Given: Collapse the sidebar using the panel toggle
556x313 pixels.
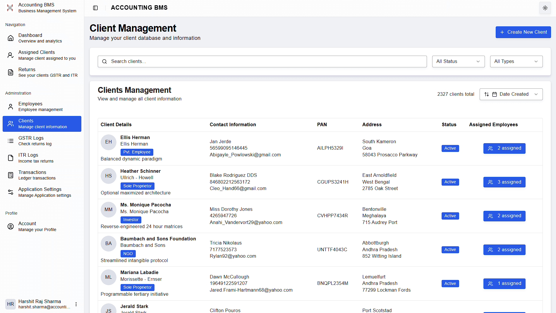Looking at the screenshot, I should click(x=95, y=8).
